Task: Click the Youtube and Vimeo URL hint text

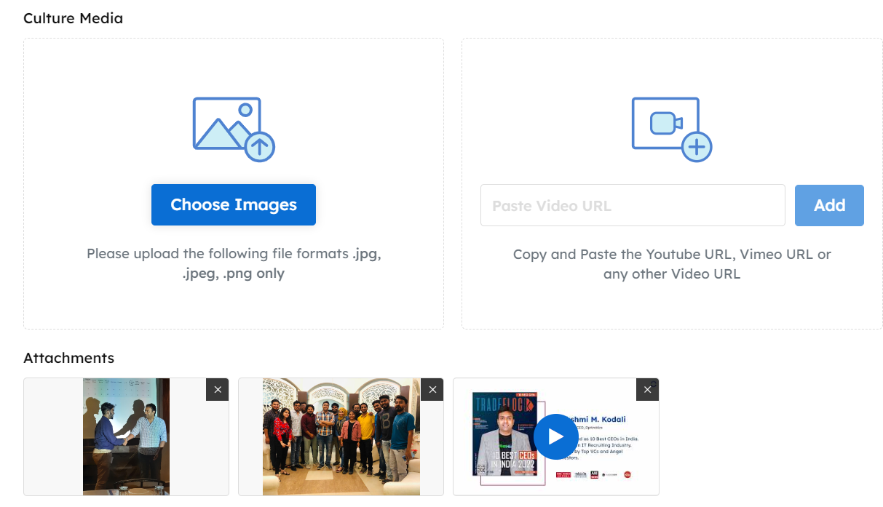Action: point(671,264)
